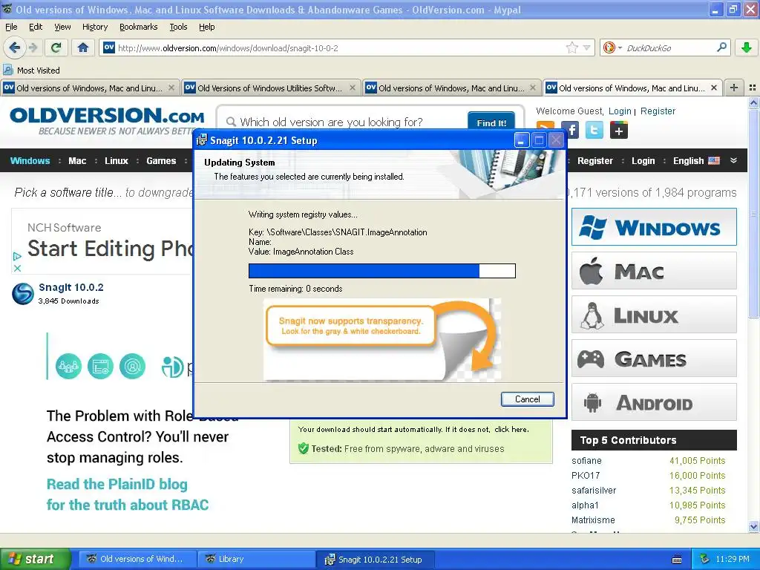Open the list all tabs icon
Viewport: 760px width, 570px height.
tap(753, 88)
